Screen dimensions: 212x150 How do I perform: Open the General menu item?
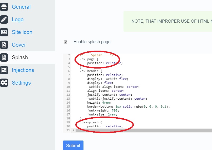coord(21,7)
